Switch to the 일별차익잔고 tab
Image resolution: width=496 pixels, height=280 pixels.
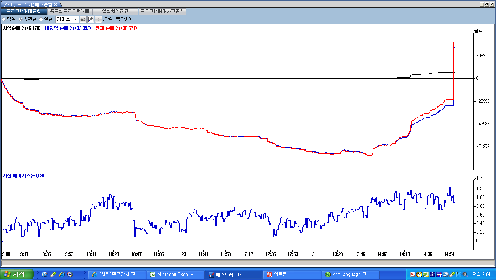click(x=115, y=12)
